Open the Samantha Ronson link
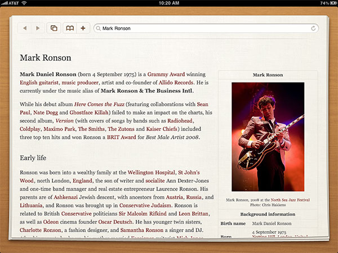Image resolution: width=338 pixels, height=253 pixels. click(142, 230)
